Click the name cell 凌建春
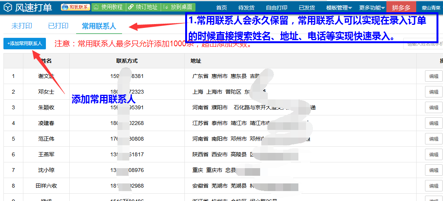Image resolution: width=443 pixels, height=201 pixels. tap(46, 123)
